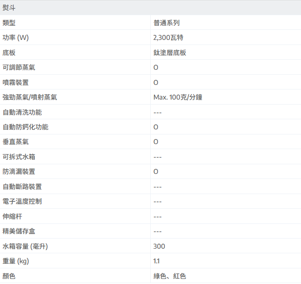This screenshot has width=301, height=284.
Task: Click the 自動防鈣化功能 label
Action: tap(25, 127)
